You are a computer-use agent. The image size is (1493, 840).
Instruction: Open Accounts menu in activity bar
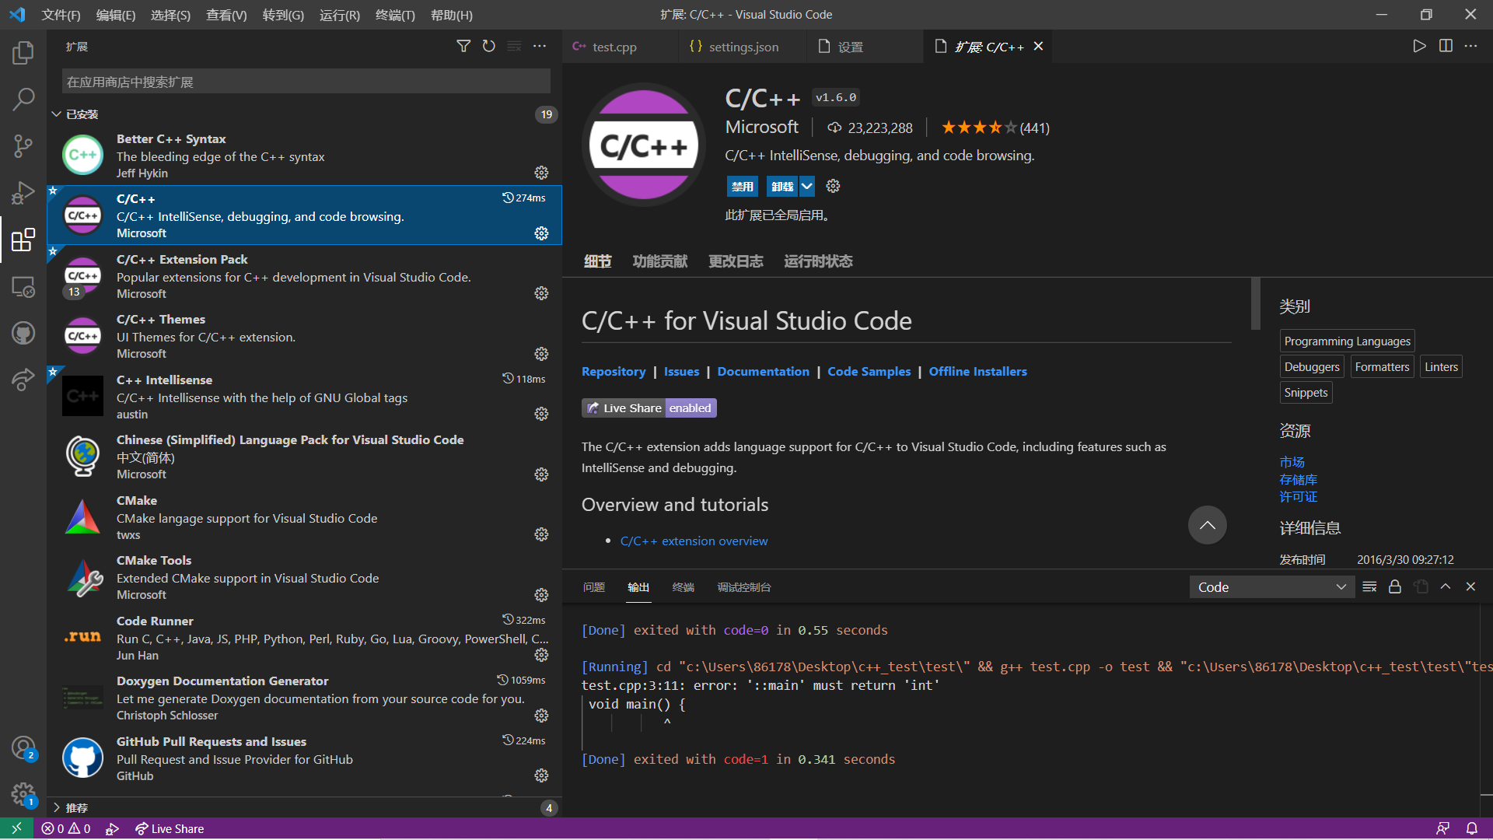23,748
